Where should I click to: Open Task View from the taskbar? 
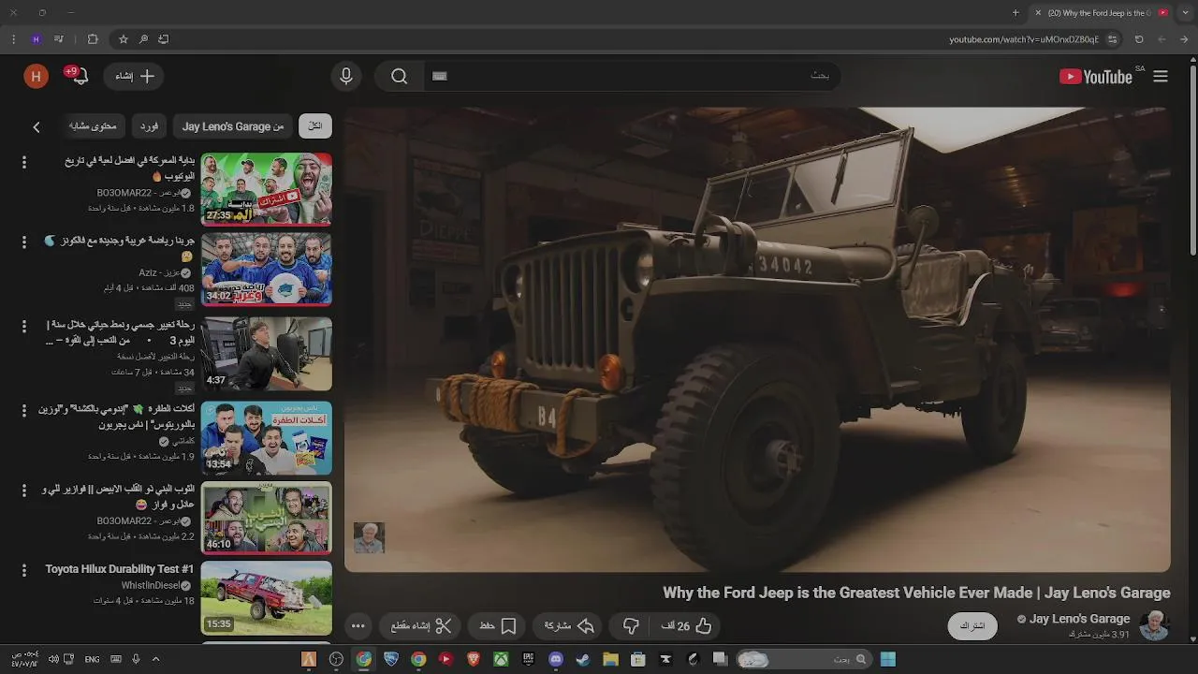point(720,659)
